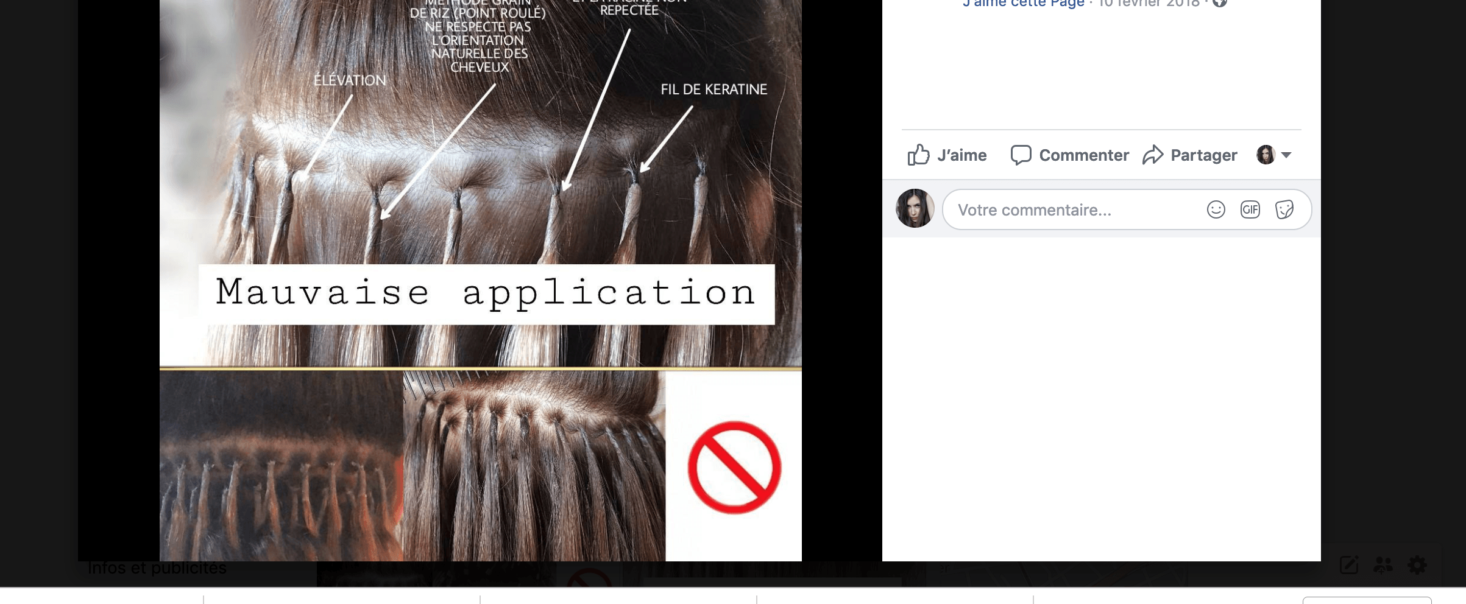Click the compose new message icon
Viewport: 1466px width, 604px height.
click(x=1349, y=565)
